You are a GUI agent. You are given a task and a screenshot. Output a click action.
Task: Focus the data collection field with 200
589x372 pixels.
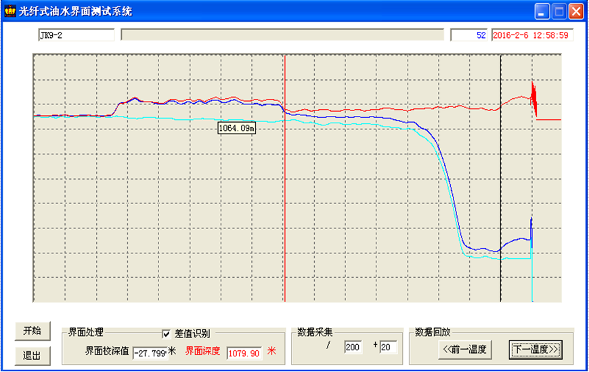[353, 348]
